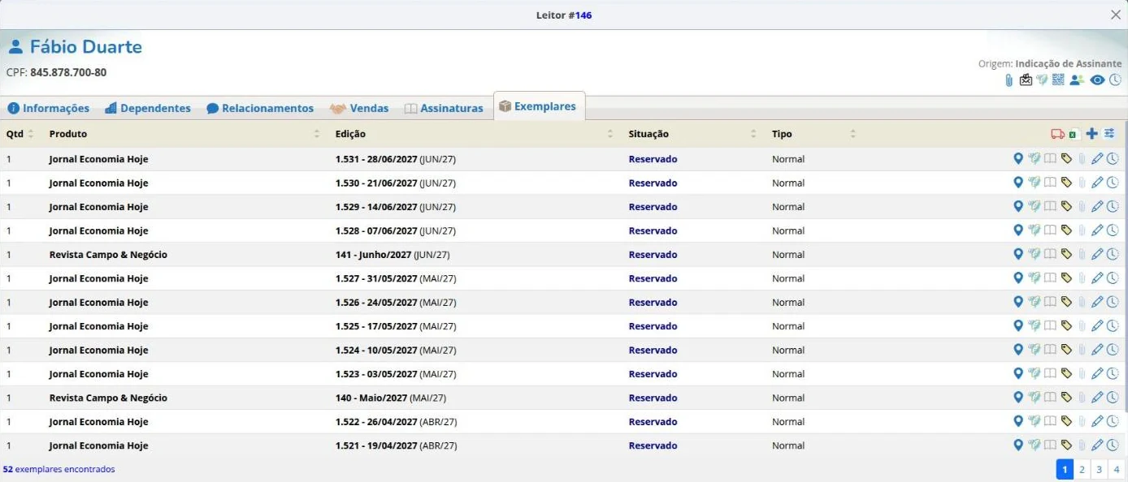This screenshot has height=482, width=1128.
Task: Click the Reservado status for edition 1.531
Action: coord(653,159)
